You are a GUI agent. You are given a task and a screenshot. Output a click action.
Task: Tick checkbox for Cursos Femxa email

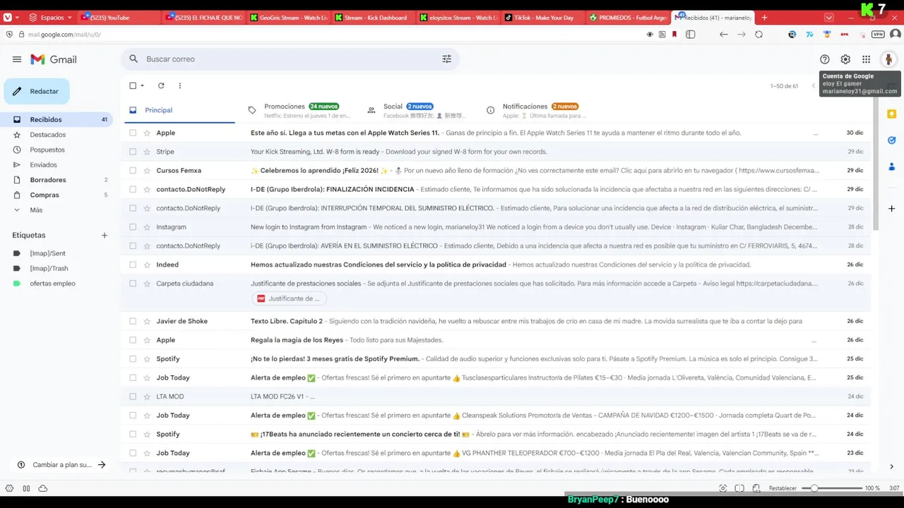133,171
